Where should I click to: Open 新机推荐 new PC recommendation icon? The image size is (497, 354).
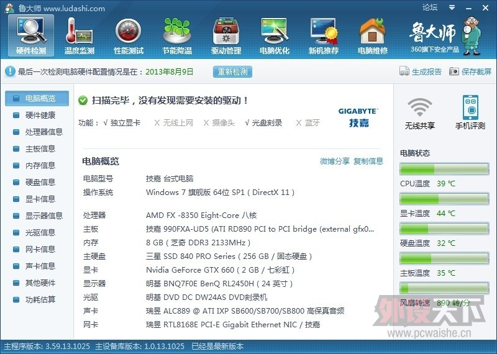[x=324, y=36]
